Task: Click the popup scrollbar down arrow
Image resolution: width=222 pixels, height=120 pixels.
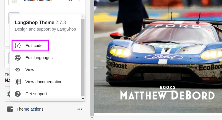Action: [x=83, y=99]
